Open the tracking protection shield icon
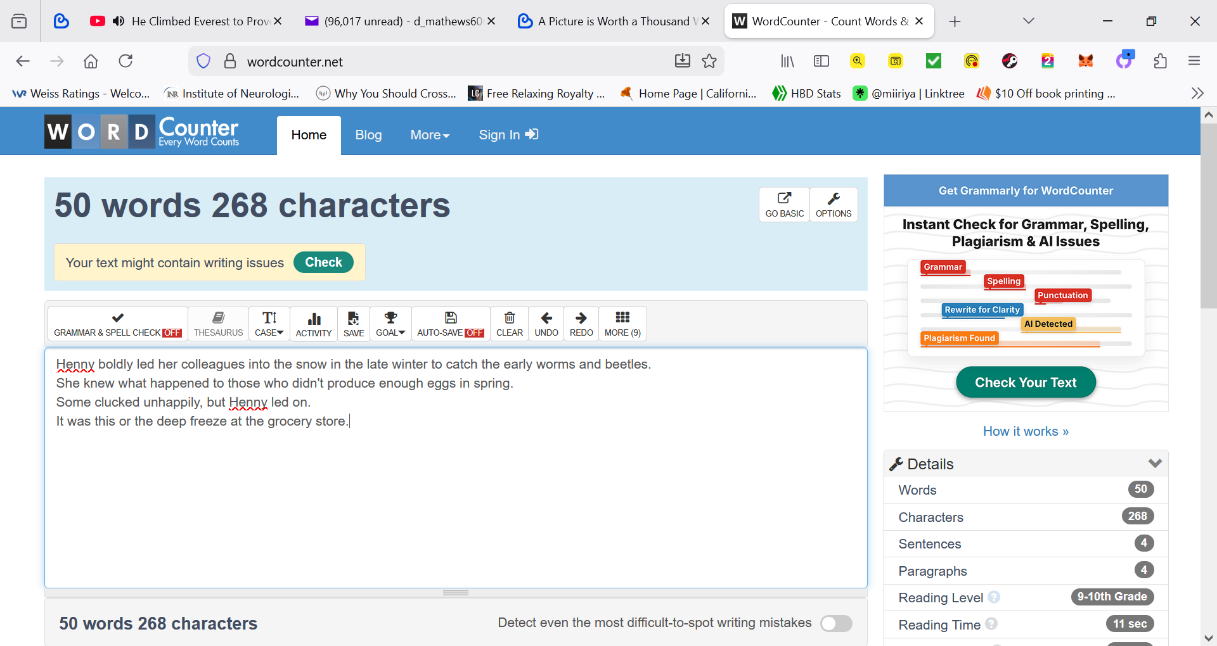This screenshot has height=646, width=1217. click(203, 61)
